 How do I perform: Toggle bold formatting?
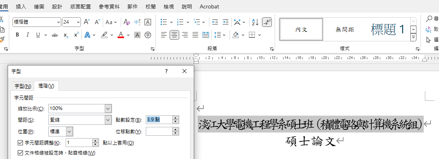[x=17, y=35]
